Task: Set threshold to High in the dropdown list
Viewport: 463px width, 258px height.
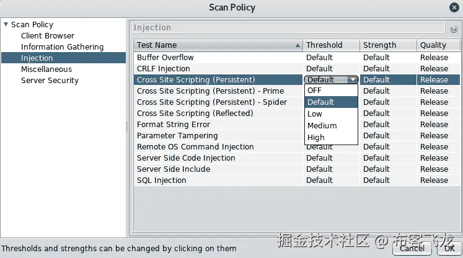Action: (x=315, y=138)
